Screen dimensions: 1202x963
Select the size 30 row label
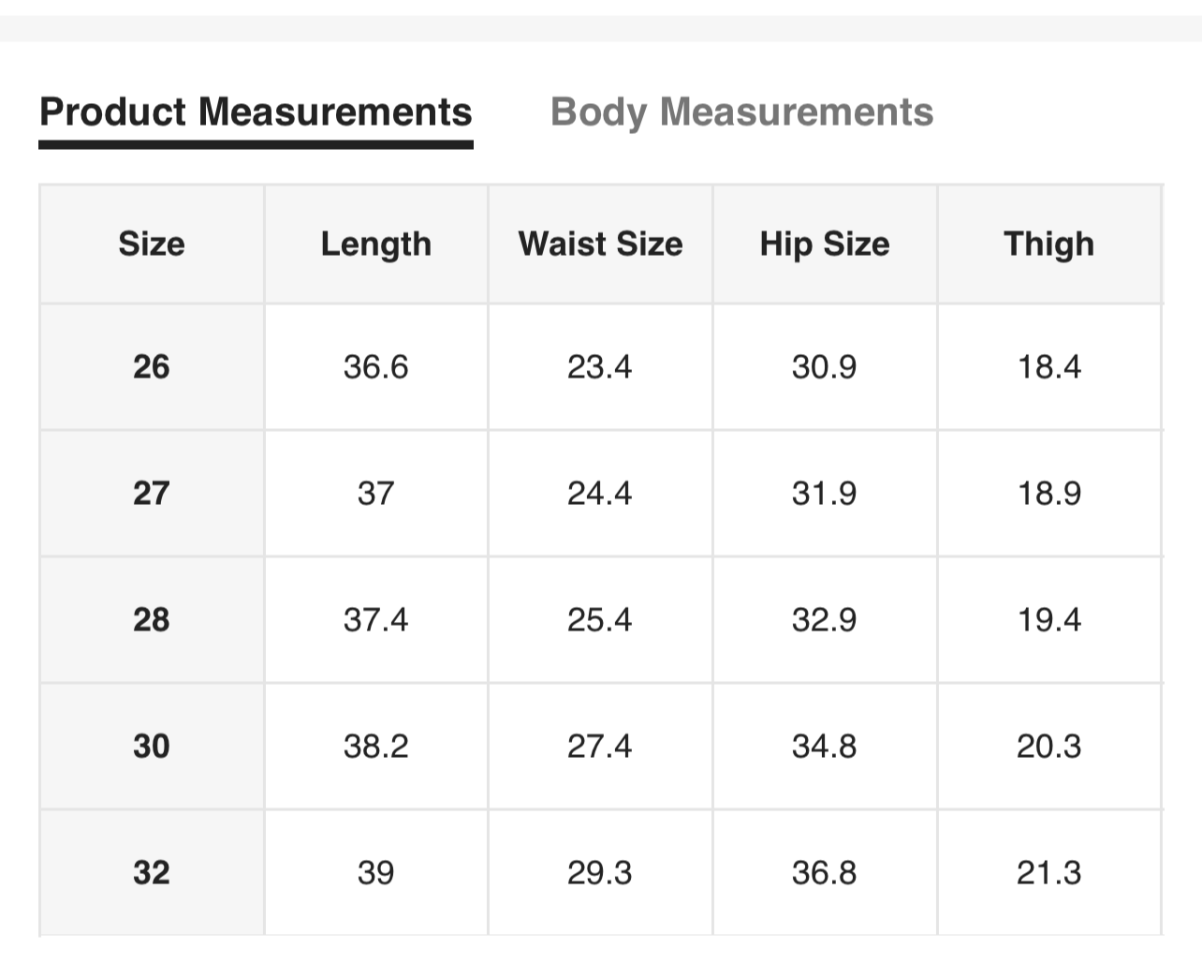[152, 746]
